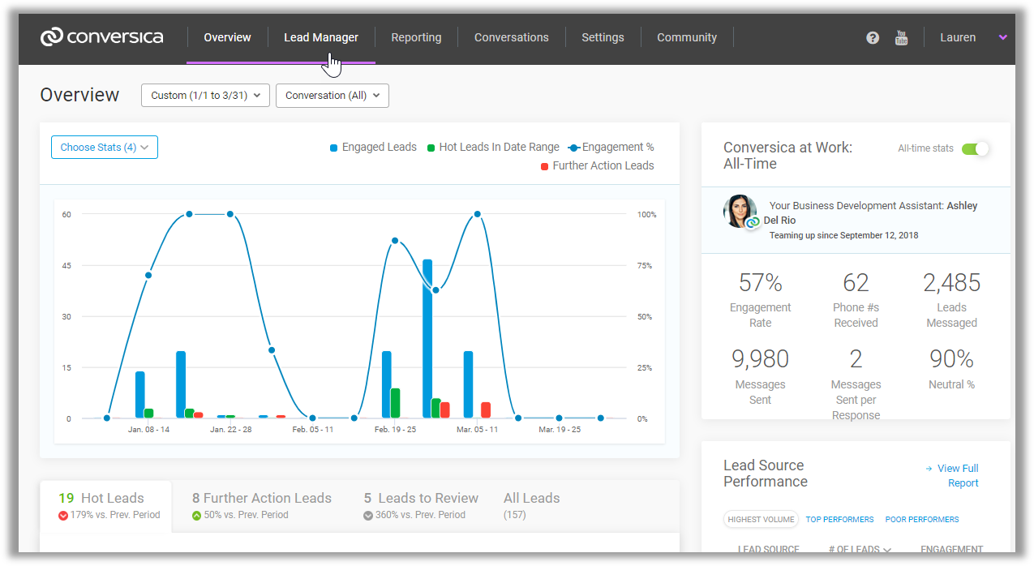Image resolution: width=1034 pixels, height=566 pixels.
Task: Go to the Overview nav tab
Action: 227,37
